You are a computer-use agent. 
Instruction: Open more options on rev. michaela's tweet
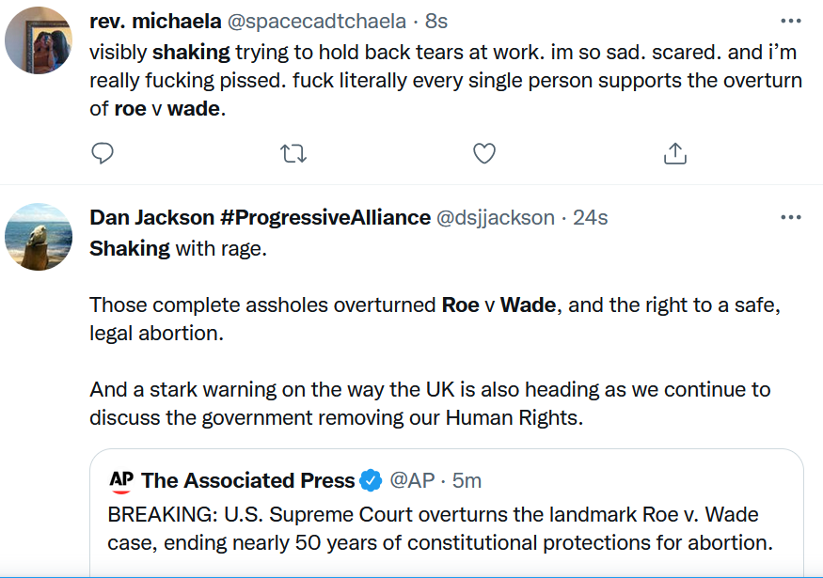tap(791, 19)
